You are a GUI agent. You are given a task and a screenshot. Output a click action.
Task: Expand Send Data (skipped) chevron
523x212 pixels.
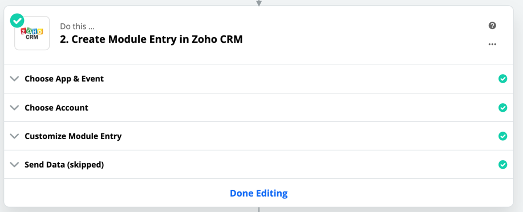pyautogui.click(x=14, y=165)
